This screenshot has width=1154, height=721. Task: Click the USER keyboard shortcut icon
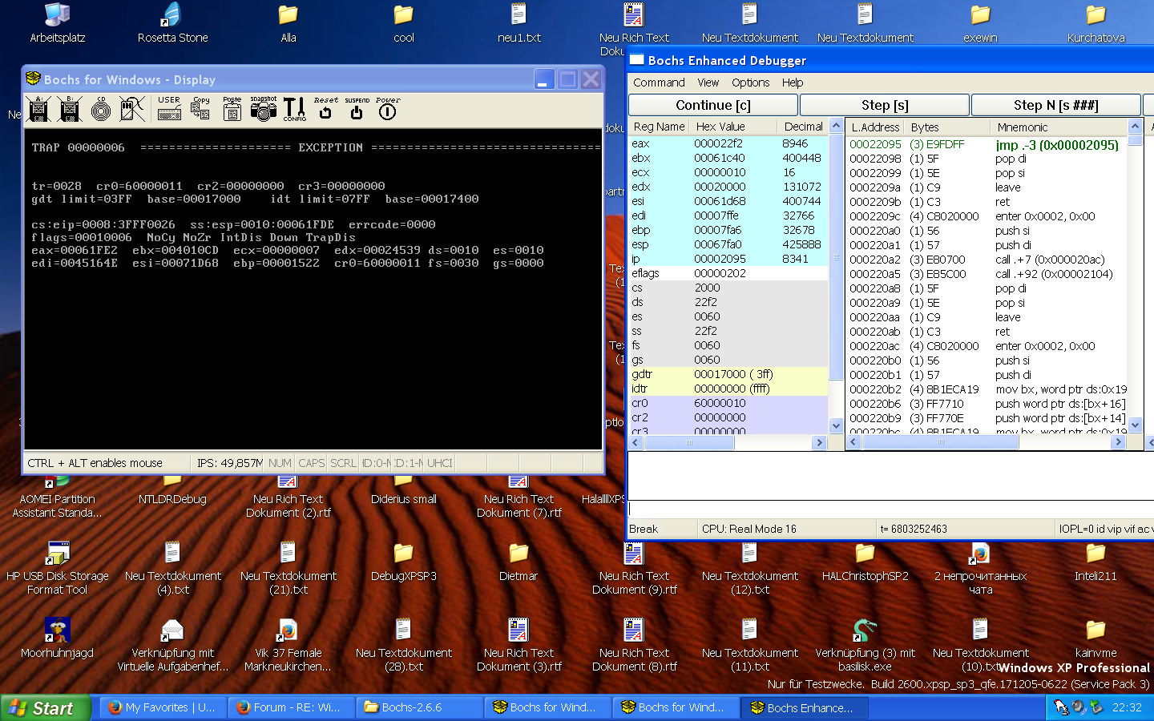pos(169,109)
